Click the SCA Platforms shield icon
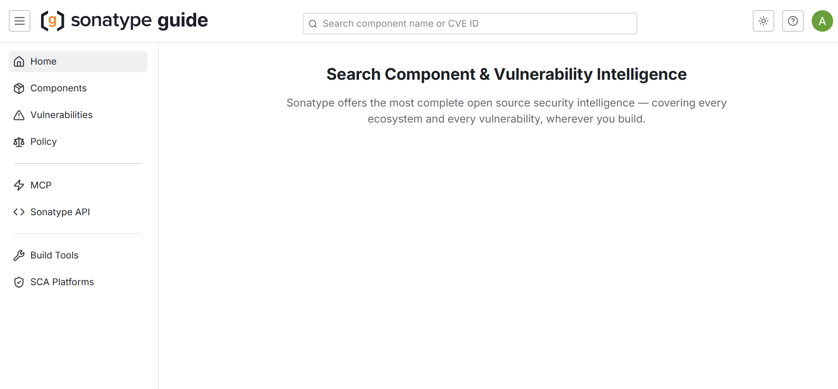The width and height of the screenshot is (838, 389). coord(19,282)
